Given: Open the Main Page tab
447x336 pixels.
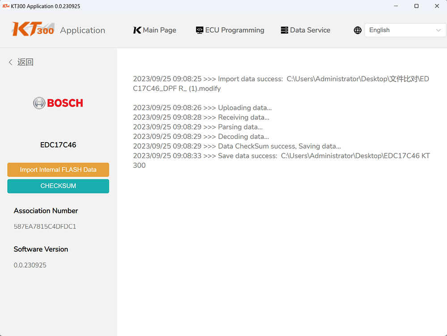Looking at the screenshot, I should tap(155, 30).
